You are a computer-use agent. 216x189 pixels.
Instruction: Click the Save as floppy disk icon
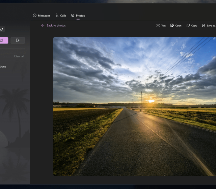[x=204, y=26]
